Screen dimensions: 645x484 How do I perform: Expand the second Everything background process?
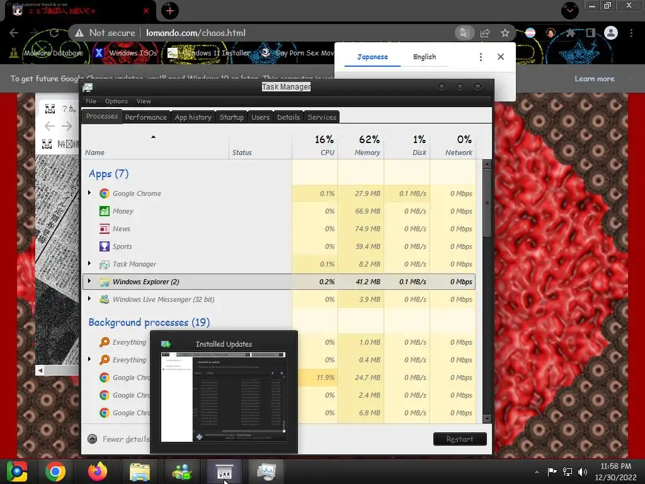89,359
